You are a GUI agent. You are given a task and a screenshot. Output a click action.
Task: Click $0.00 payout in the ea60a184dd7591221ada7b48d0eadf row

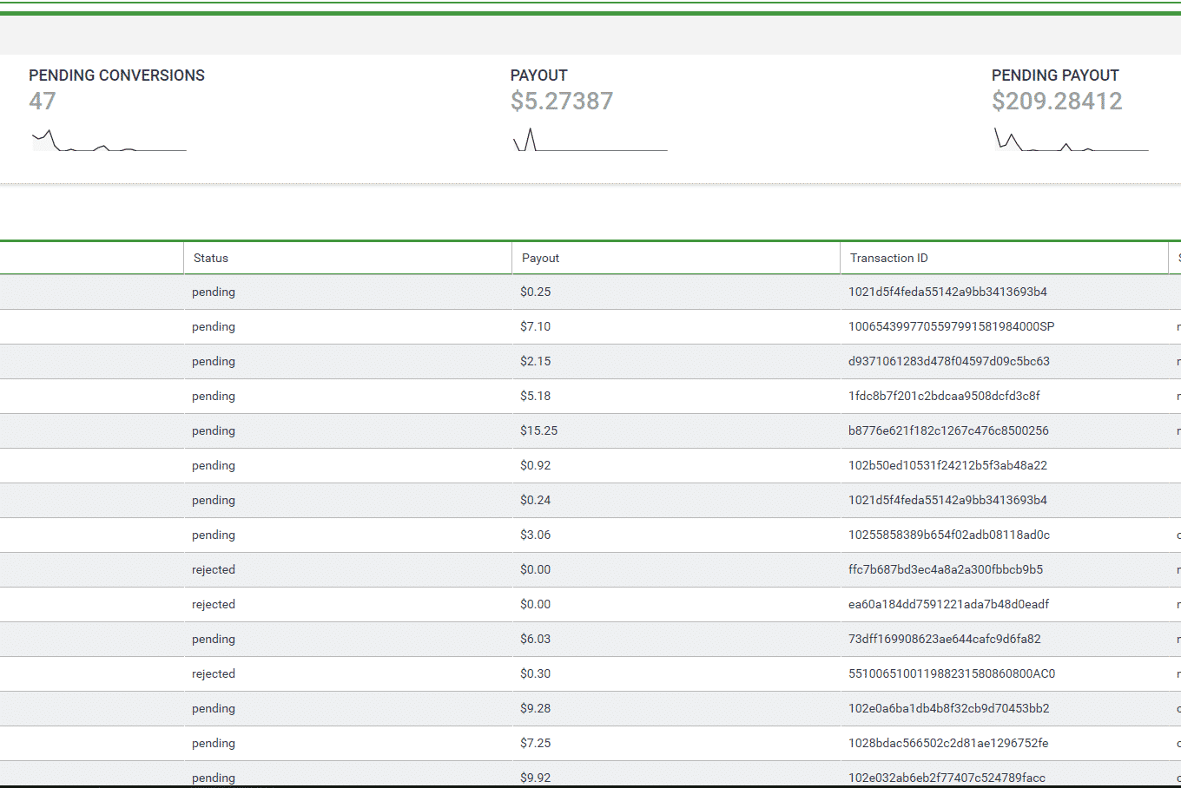(536, 604)
